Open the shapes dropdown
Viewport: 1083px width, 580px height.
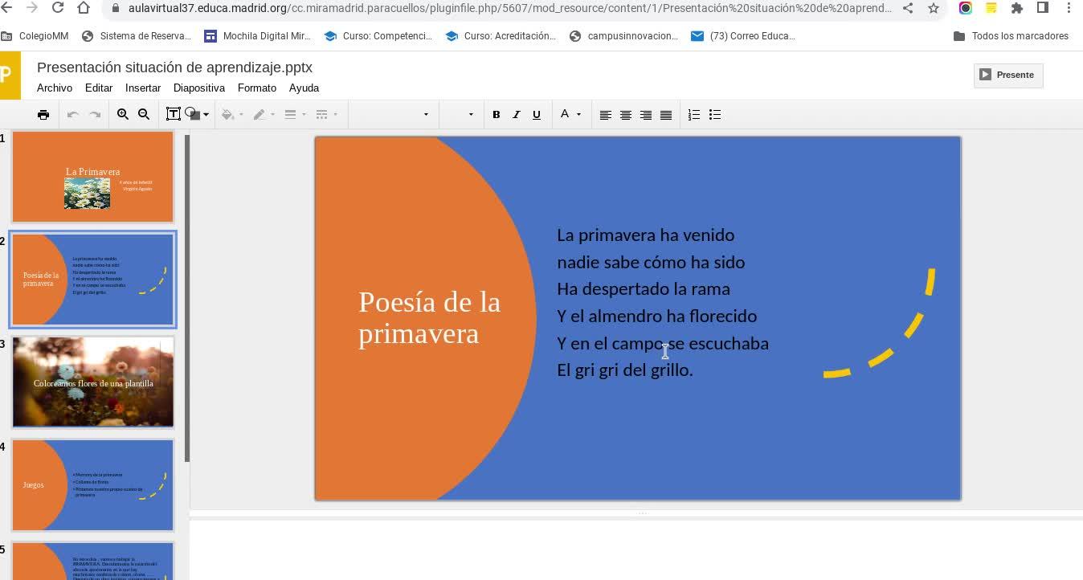tap(198, 114)
